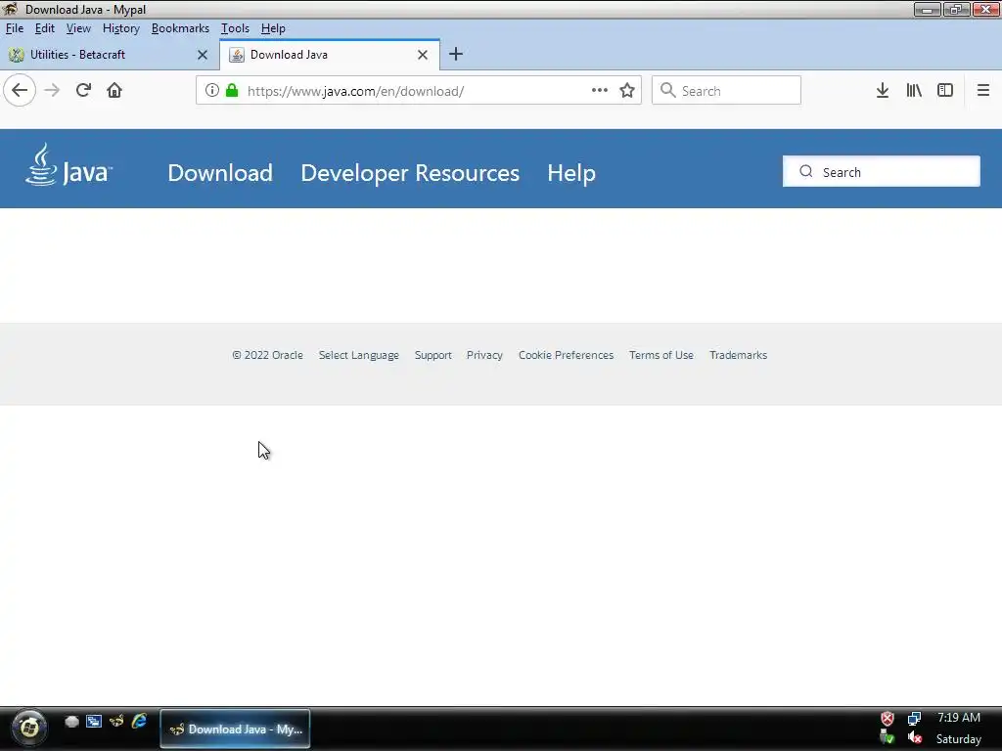
Task: Open the File menu
Action: click(15, 28)
